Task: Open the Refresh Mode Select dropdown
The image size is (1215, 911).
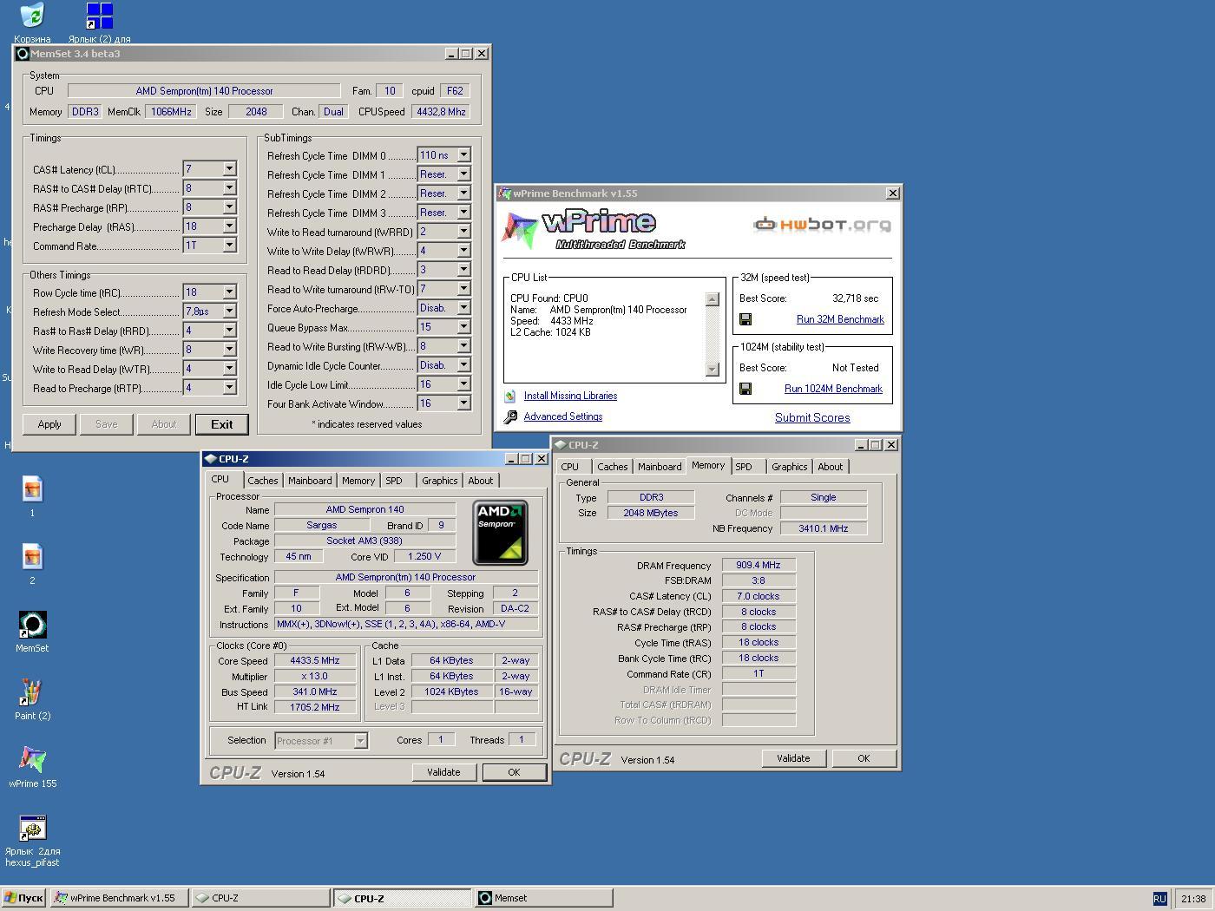Action: coord(229,311)
